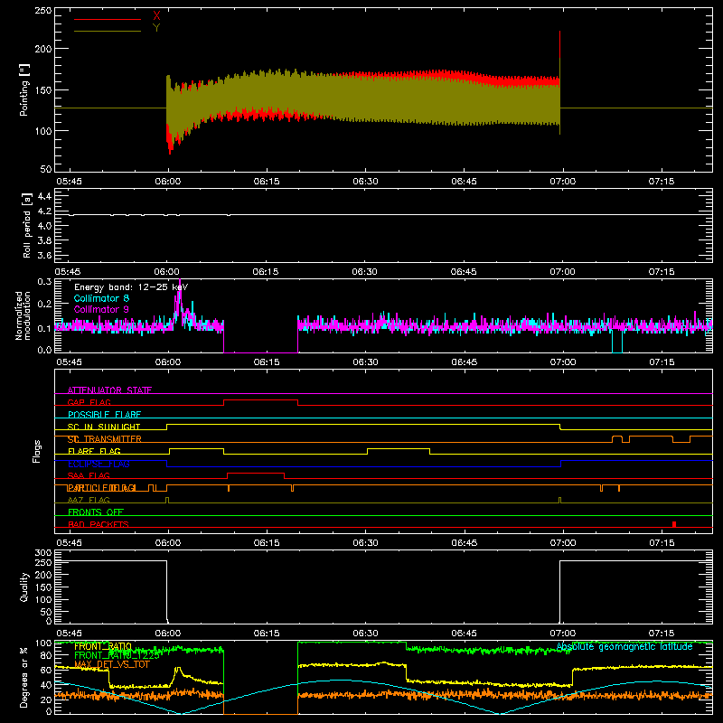Click the Pointing axis label
Image resolution: width=723 pixels, height=723 pixels.
pyautogui.click(x=24, y=89)
